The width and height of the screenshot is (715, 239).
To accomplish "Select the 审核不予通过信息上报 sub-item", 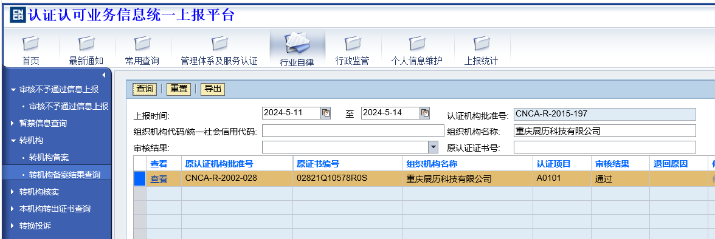I will click(x=69, y=106).
